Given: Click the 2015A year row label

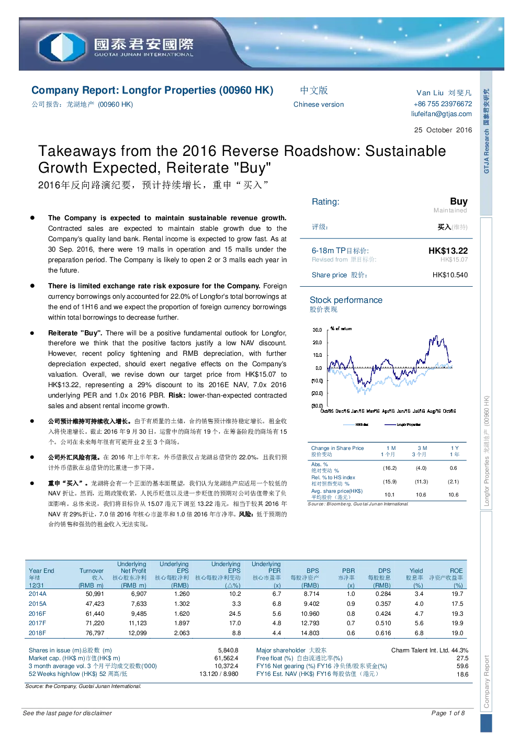Looking at the screenshot, I should (37, 604).
